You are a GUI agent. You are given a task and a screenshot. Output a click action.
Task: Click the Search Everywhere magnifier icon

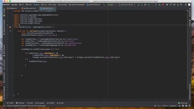tap(186, 5)
